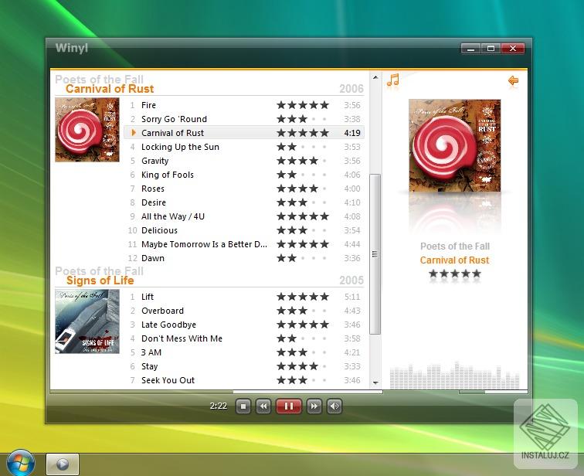The image size is (584, 476).
Task: Click the 'Poets of the Fall' artist name in the side panel
Action: 455,246
